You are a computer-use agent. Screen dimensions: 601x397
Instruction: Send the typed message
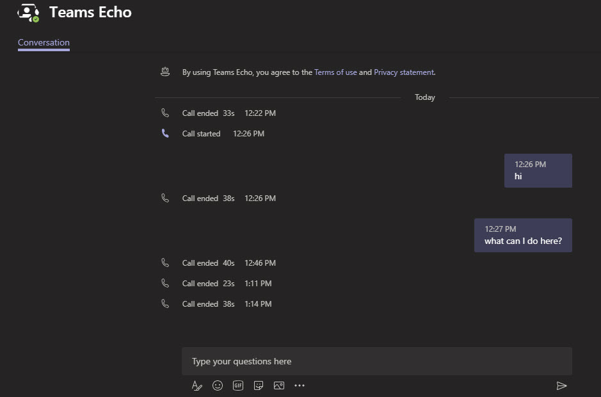(561, 386)
